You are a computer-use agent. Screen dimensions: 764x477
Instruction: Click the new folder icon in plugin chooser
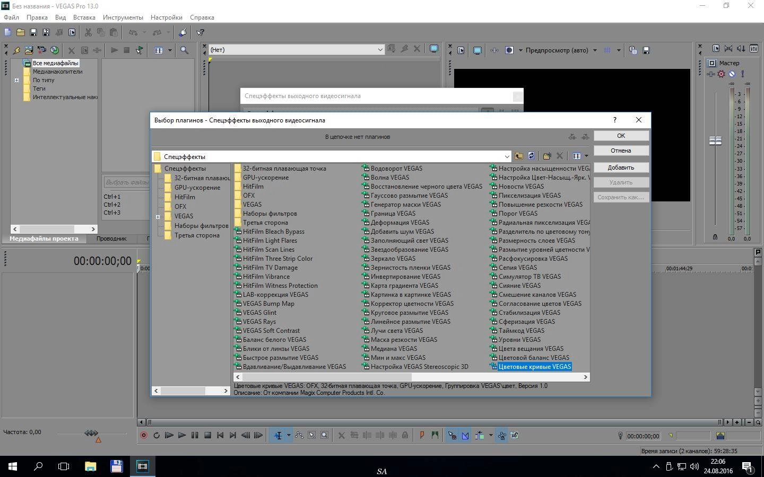click(547, 156)
